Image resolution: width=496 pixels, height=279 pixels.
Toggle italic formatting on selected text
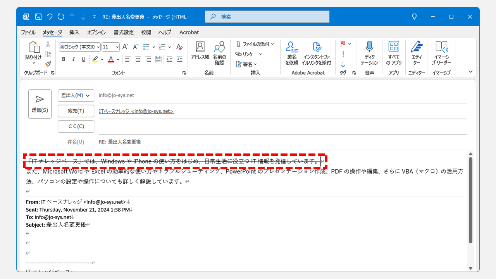(x=74, y=59)
